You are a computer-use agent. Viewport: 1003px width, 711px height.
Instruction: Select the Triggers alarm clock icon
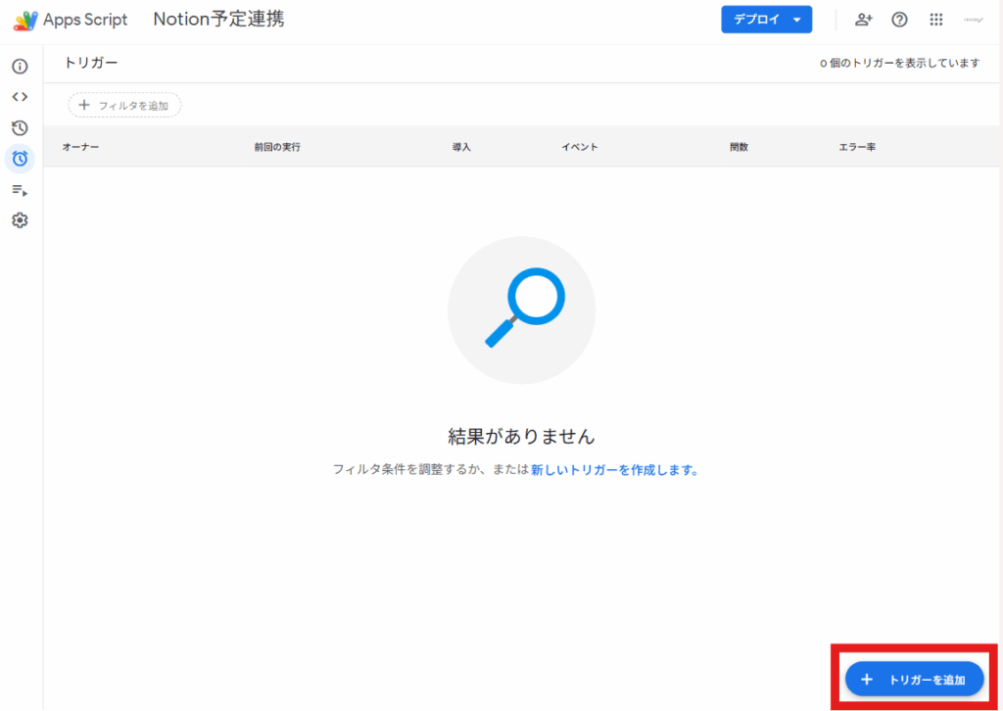20,159
